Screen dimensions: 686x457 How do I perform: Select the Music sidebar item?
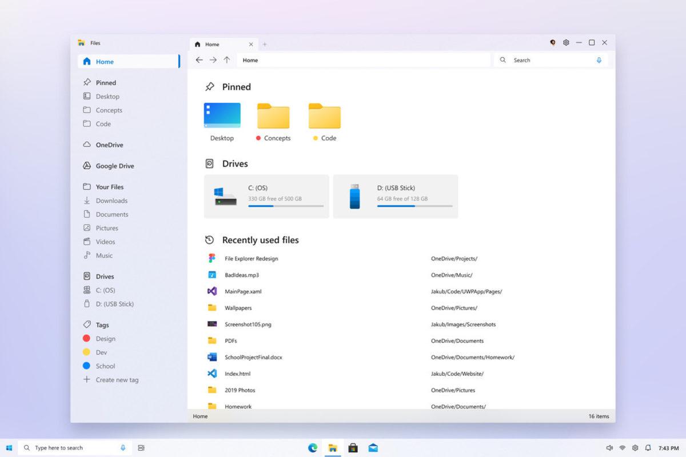(106, 255)
